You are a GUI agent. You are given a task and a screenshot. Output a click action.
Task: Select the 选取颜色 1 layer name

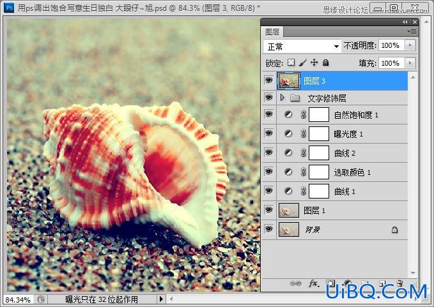(x=352, y=172)
